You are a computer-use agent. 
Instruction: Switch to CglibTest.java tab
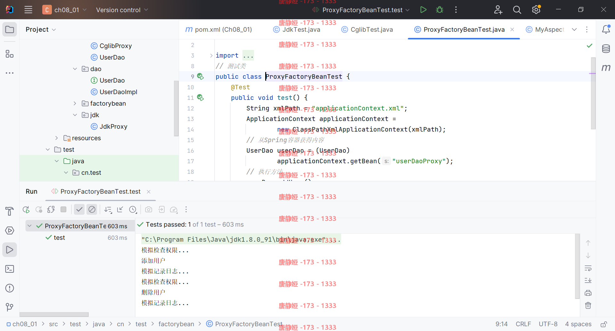pos(367,29)
